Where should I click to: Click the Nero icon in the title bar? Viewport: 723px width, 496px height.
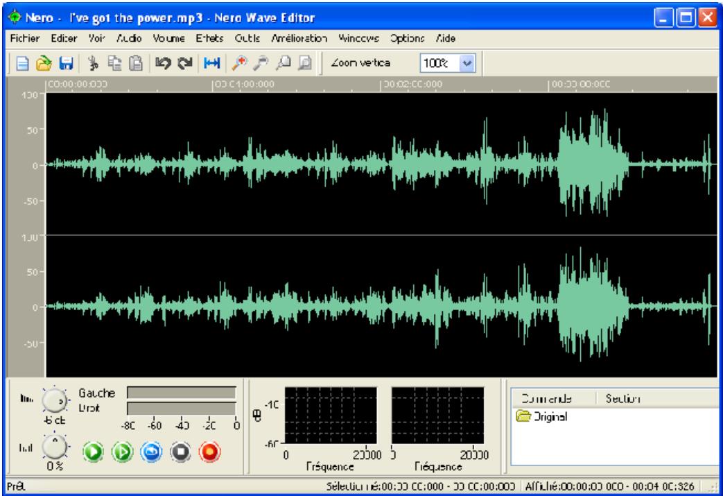15,17
